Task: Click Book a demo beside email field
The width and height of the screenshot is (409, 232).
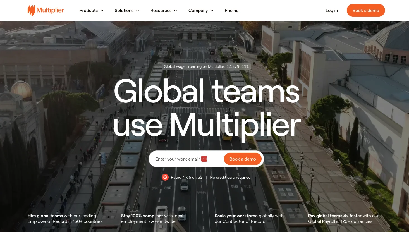Action: [x=243, y=159]
